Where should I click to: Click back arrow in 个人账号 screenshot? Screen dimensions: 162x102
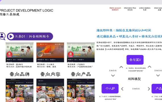pos(38,47)
